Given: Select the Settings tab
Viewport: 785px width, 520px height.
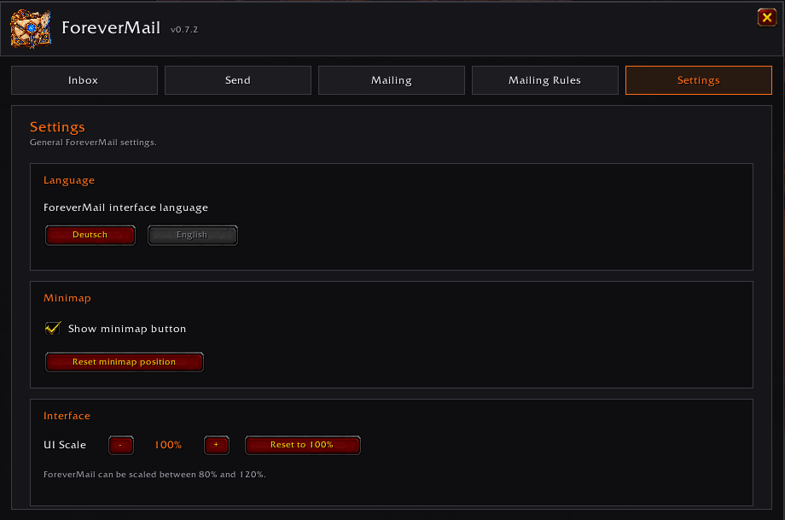Looking at the screenshot, I should pyautogui.click(x=698, y=80).
